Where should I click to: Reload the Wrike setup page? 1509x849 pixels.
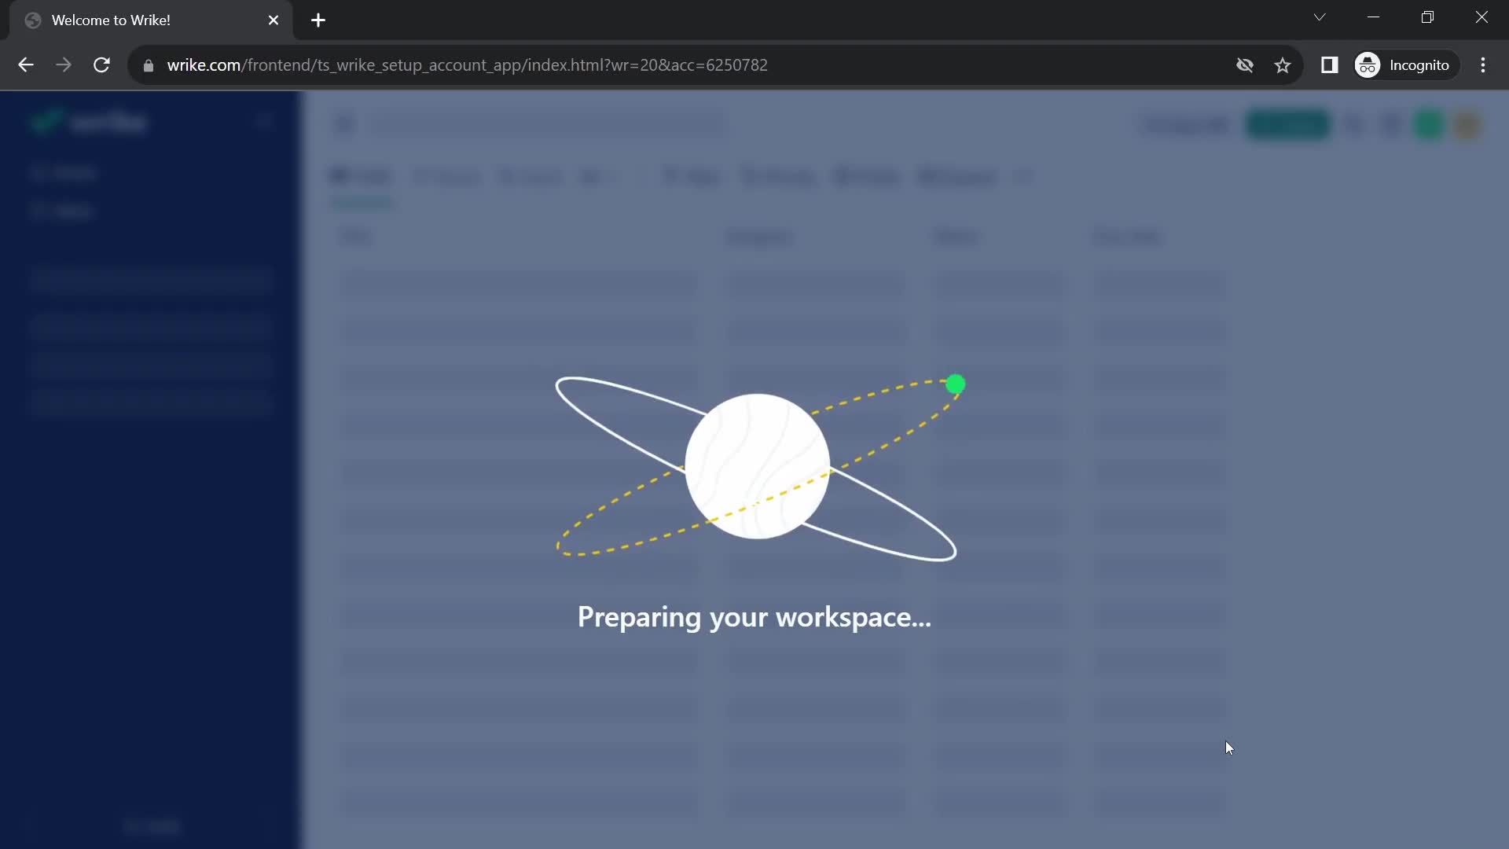(101, 65)
